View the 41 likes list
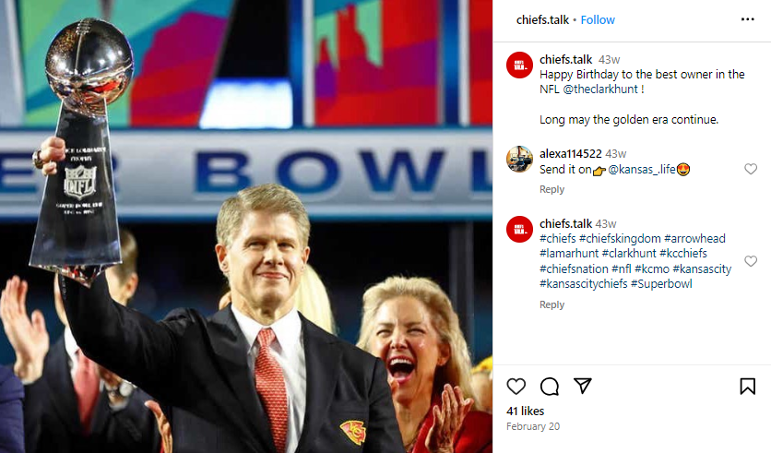This screenshot has width=771, height=453. [x=525, y=410]
